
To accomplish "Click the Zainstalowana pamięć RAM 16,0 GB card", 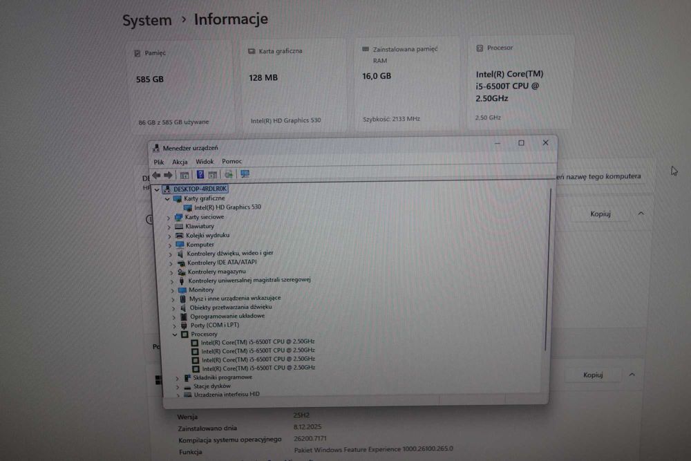I will (x=407, y=84).
